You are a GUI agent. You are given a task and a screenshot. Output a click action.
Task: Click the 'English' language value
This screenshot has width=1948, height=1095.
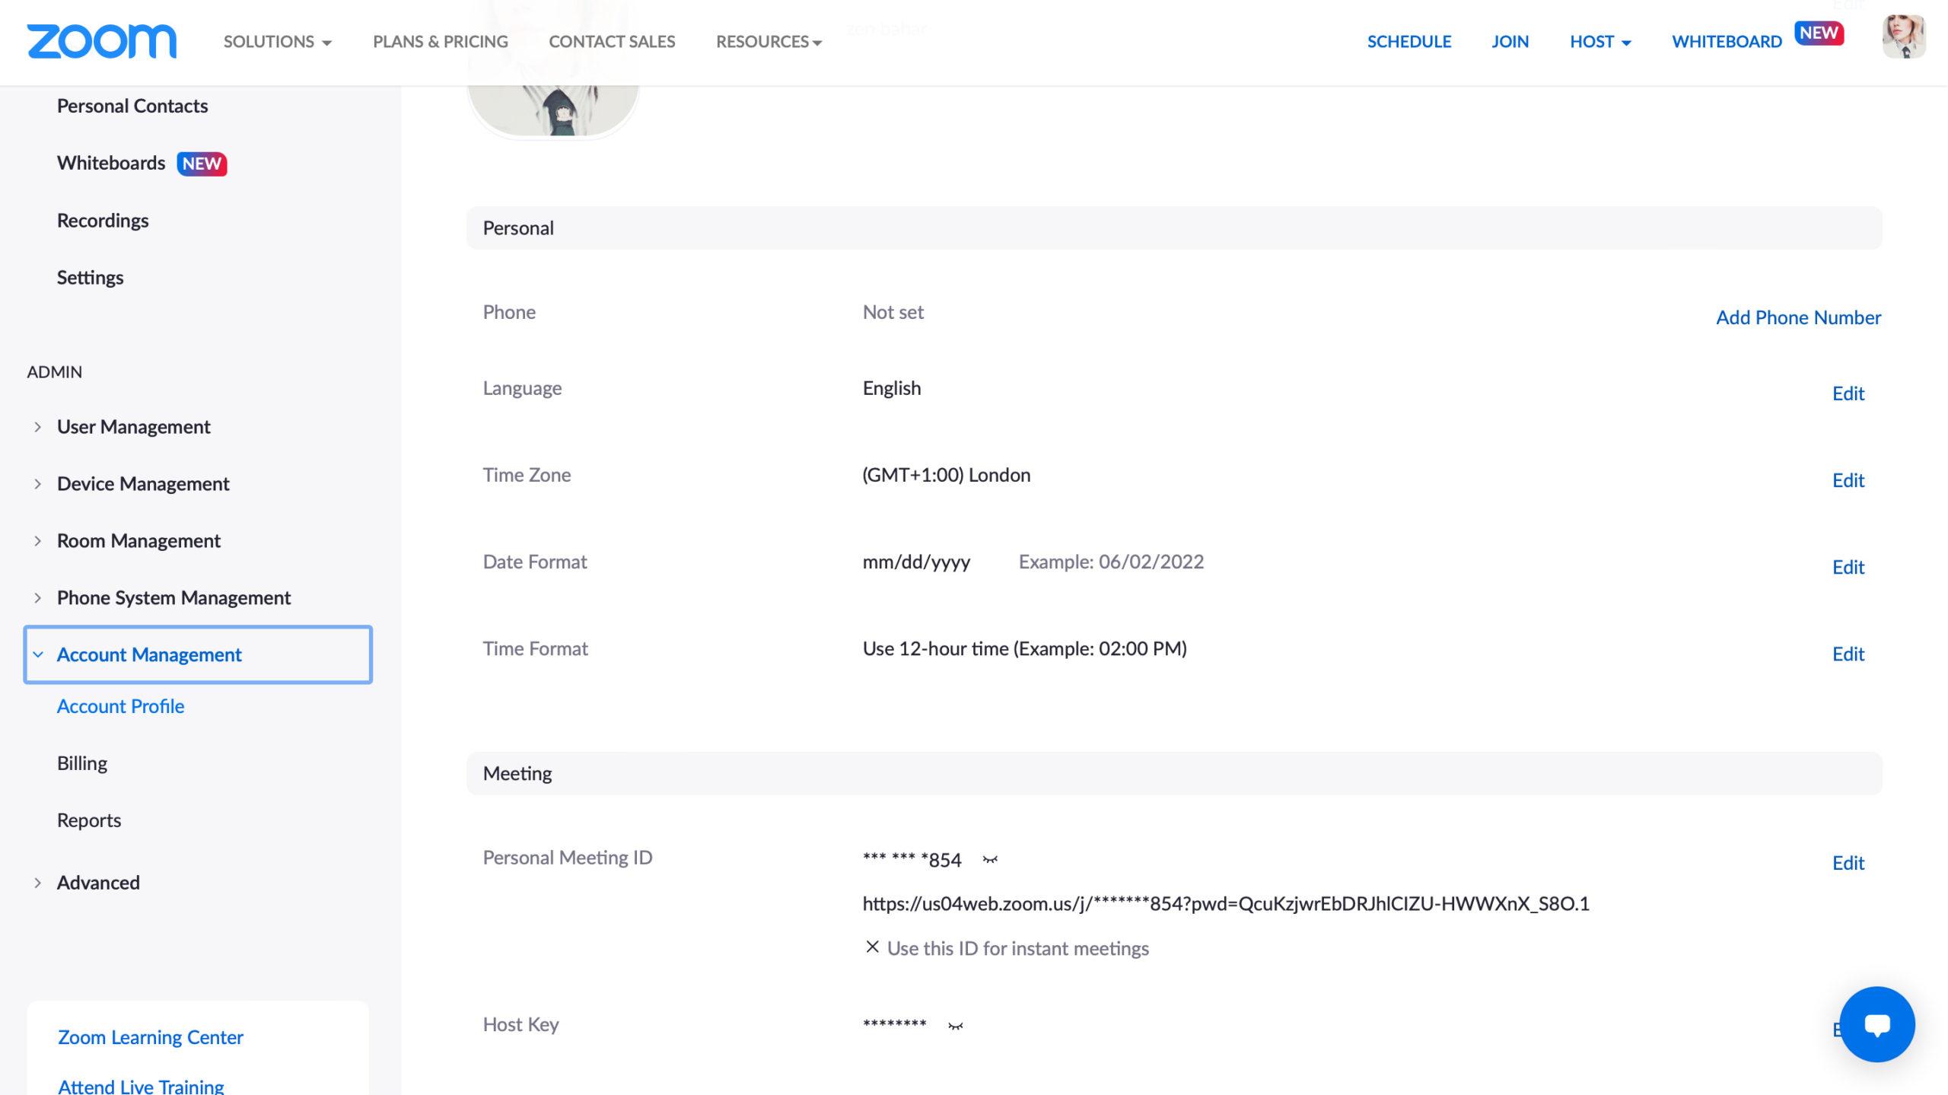[891, 388]
